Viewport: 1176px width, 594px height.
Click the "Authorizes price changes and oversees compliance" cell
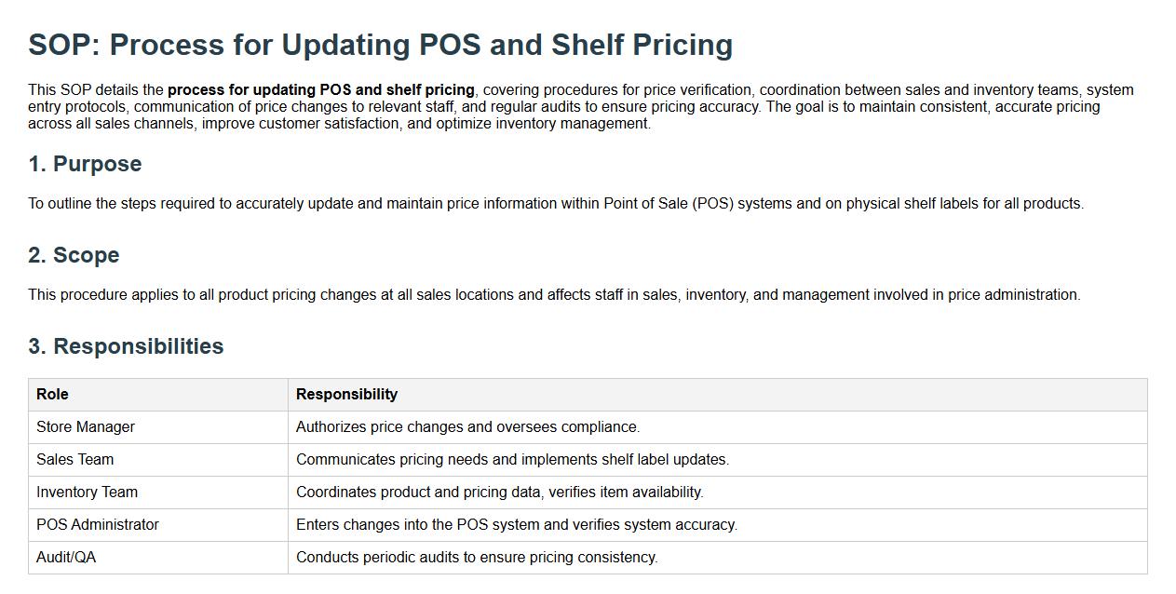pos(467,427)
